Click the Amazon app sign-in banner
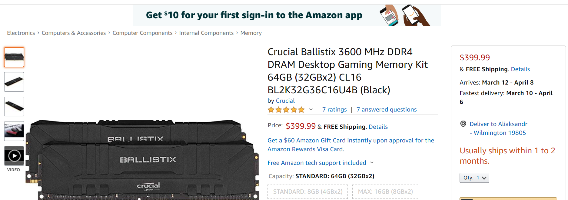 pos(287,15)
